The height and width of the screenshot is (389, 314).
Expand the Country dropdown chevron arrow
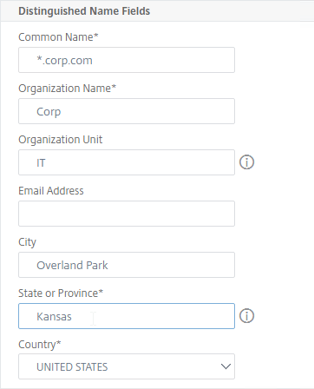[226, 366]
